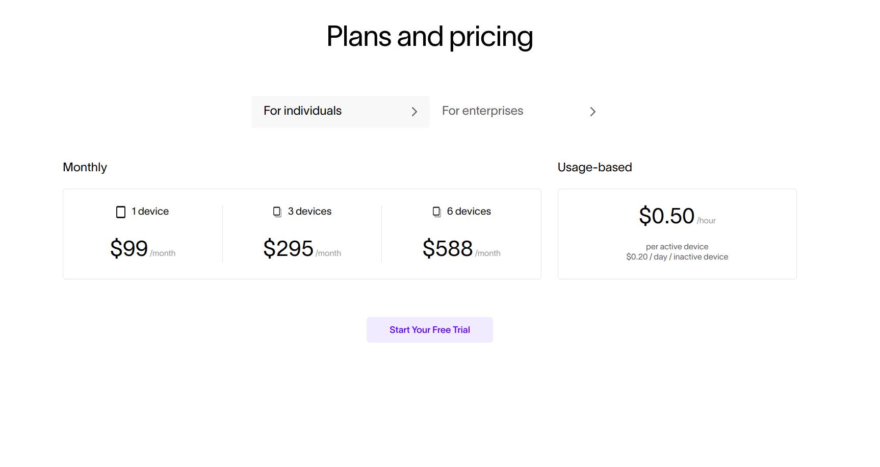Click the 6 devices icon
880x467 pixels.
point(437,212)
